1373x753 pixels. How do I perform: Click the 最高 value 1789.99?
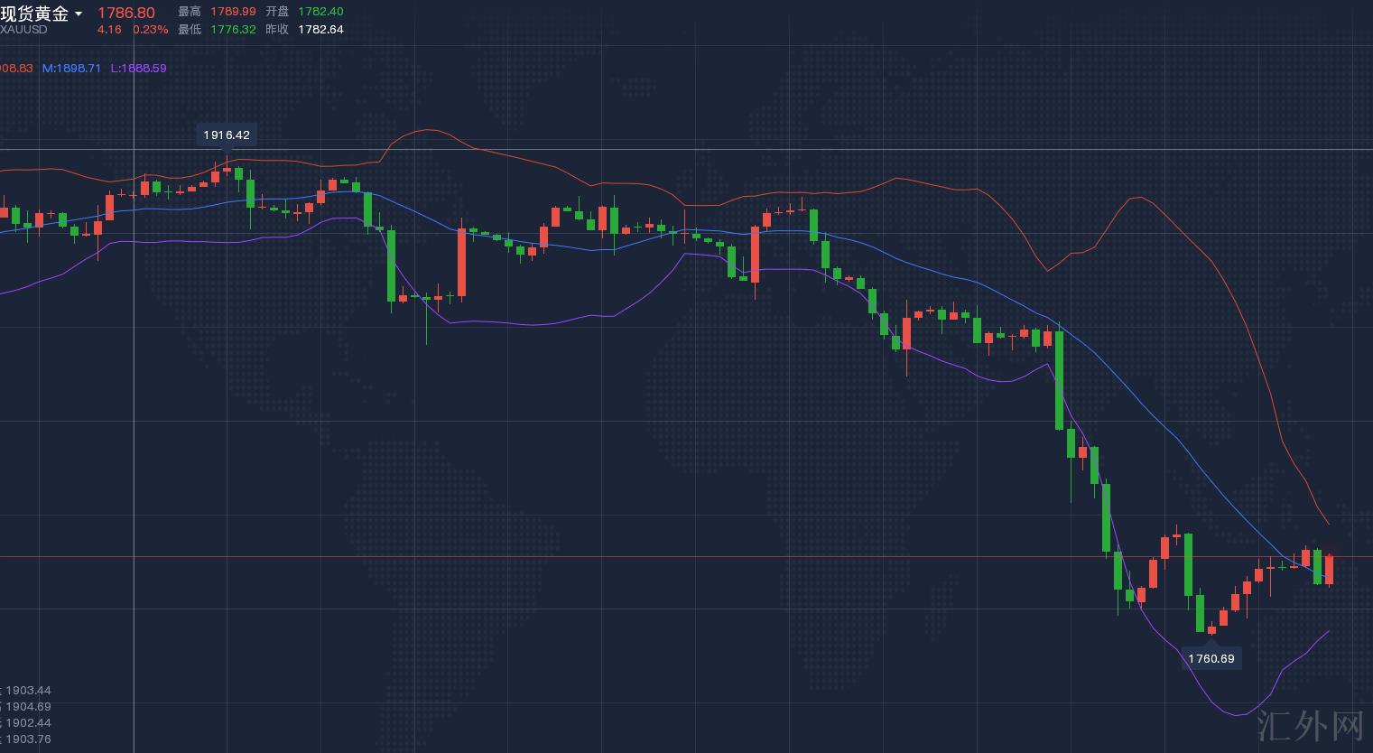point(233,12)
